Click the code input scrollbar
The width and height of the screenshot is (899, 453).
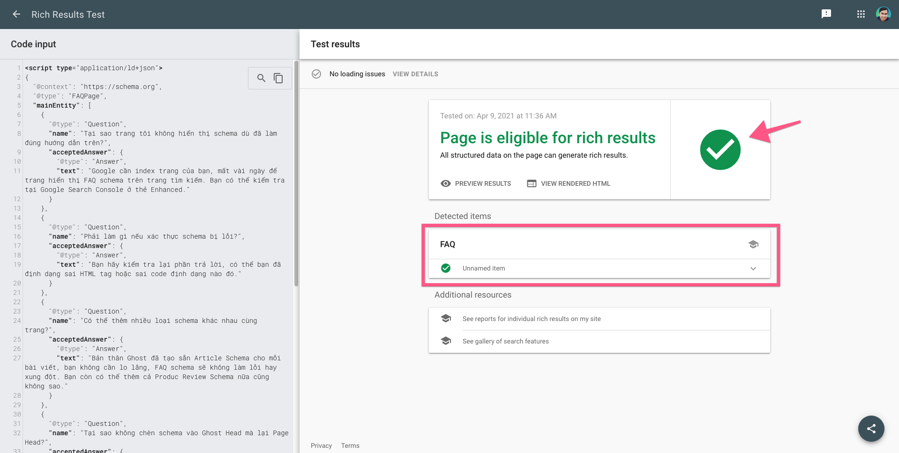296,173
